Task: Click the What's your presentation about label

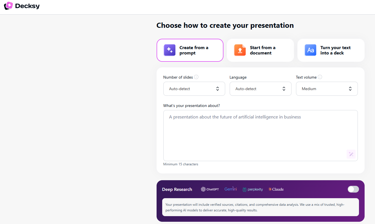Action: coord(192,106)
